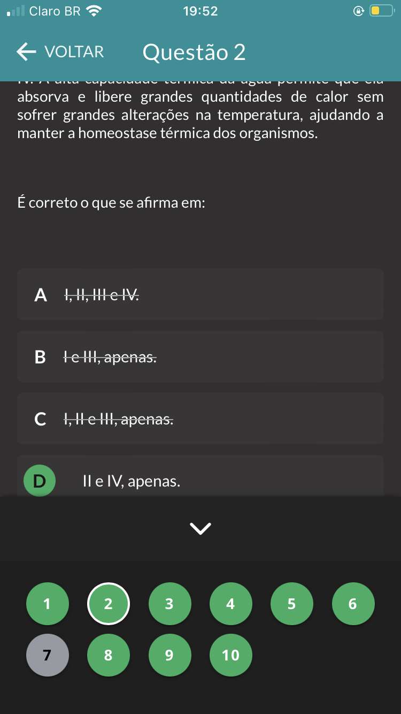Tap the Wi-Fi status icon
This screenshot has height=714, width=401.
[95, 11]
